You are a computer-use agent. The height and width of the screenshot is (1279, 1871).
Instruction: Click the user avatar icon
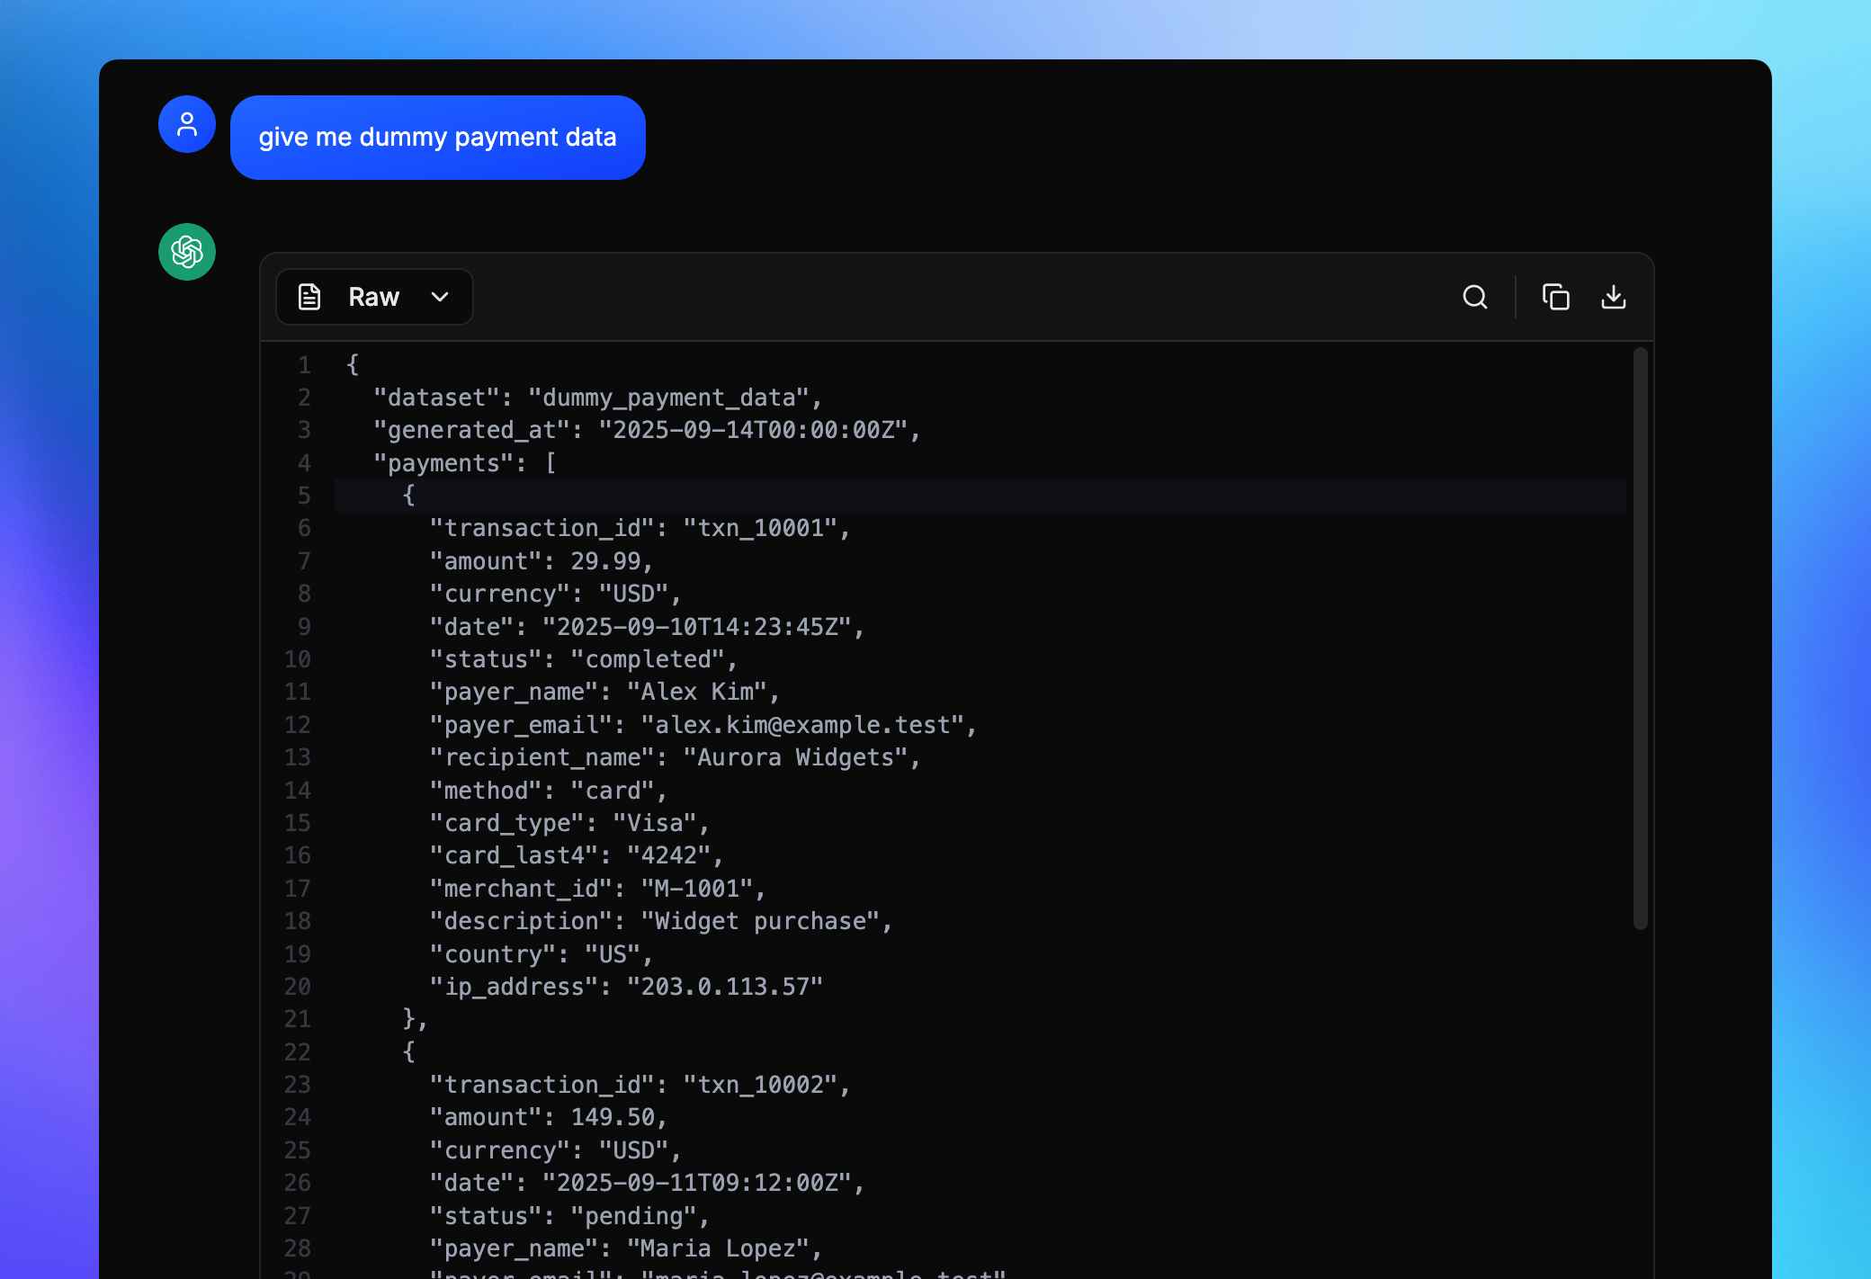pyautogui.click(x=187, y=124)
